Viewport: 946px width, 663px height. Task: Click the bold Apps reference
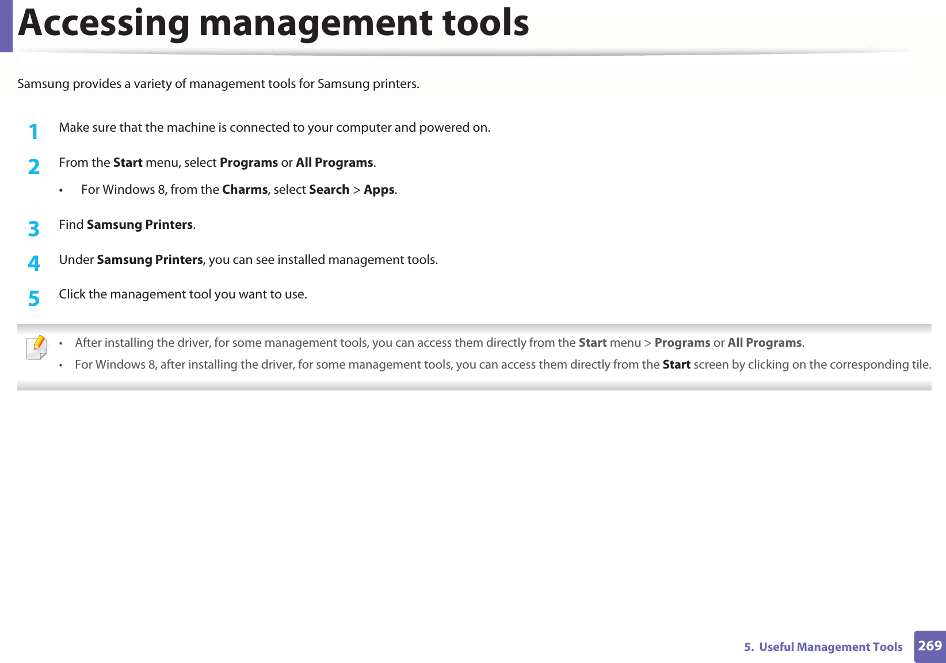tap(379, 189)
